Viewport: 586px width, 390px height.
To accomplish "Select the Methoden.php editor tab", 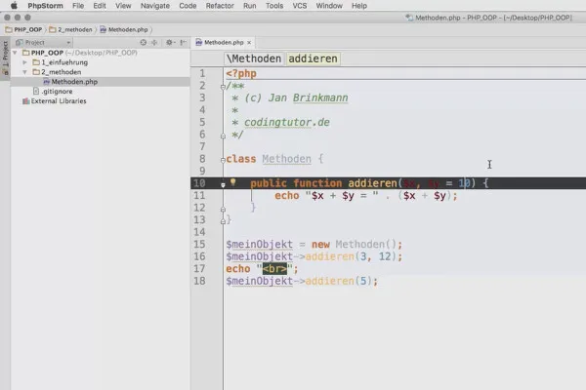I will [224, 43].
